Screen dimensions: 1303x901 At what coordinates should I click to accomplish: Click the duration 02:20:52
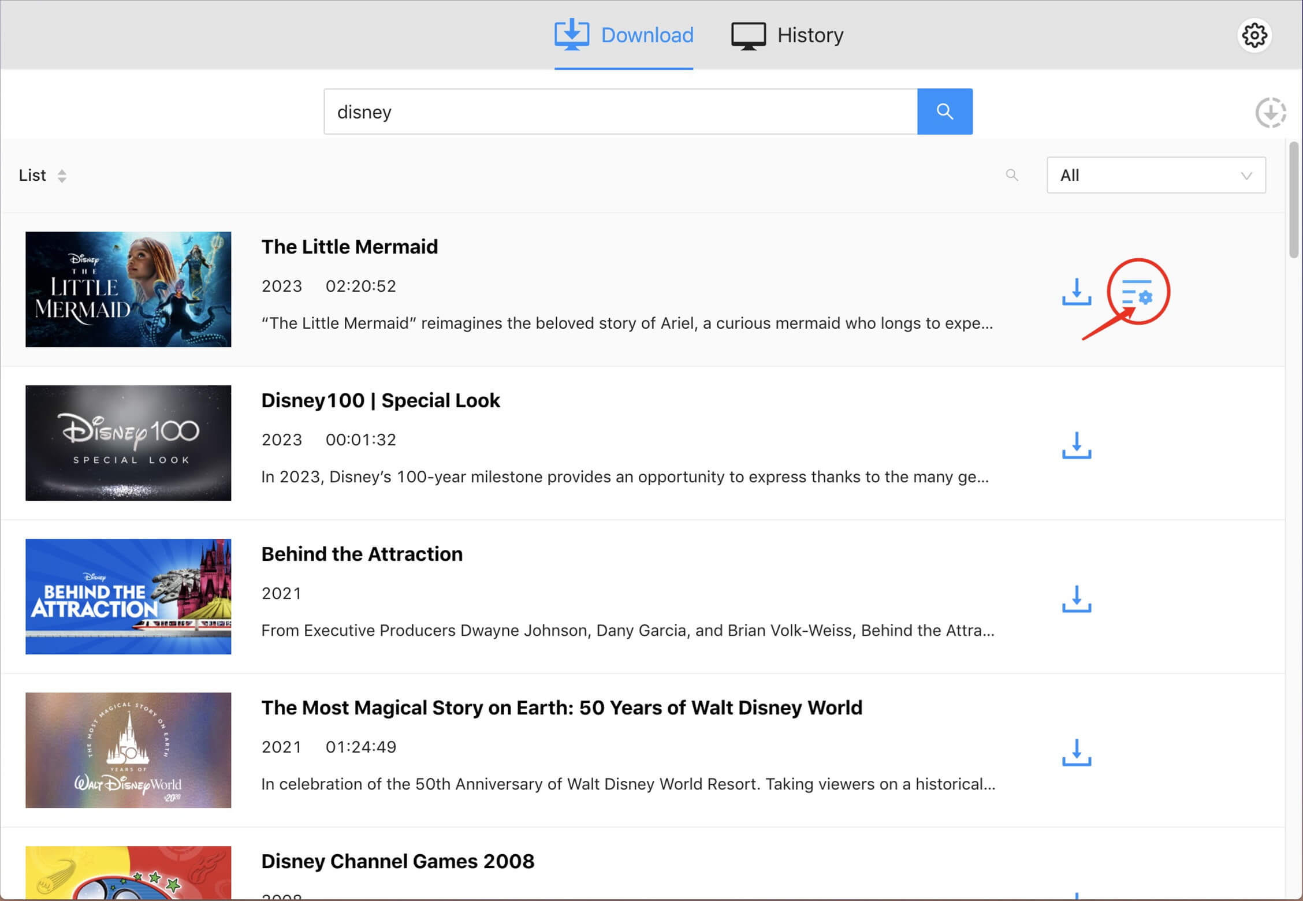click(361, 286)
